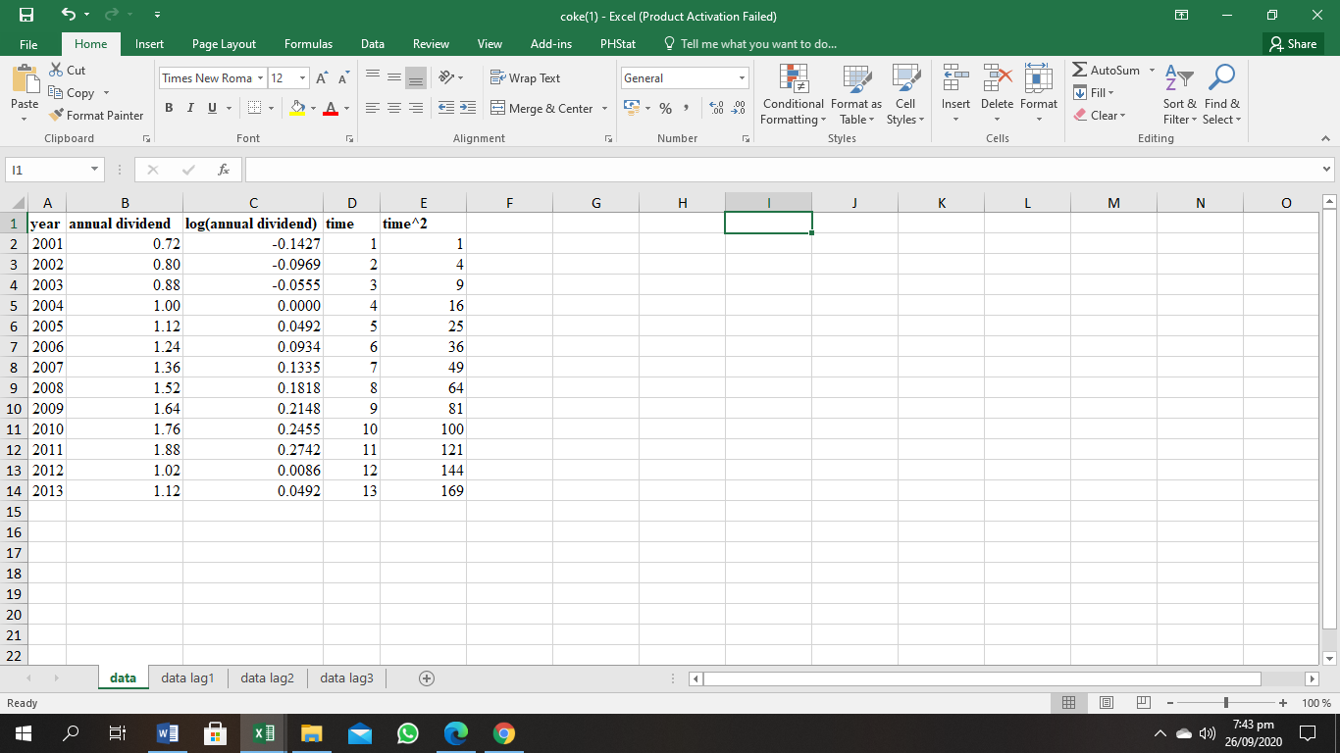1340x753 pixels.
Task: Select column C header
Action: tap(253, 203)
